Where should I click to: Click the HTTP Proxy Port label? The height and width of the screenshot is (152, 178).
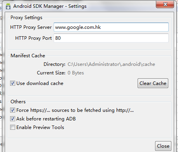[x=33, y=38]
